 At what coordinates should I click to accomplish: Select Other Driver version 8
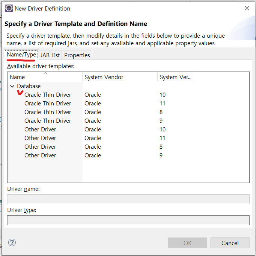(40, 147)
